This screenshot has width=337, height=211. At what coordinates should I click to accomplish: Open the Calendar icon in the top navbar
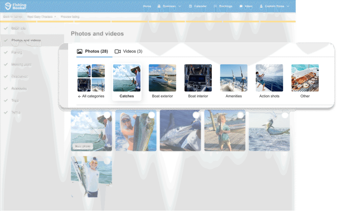pyautogui.click(x=191, y=6)
